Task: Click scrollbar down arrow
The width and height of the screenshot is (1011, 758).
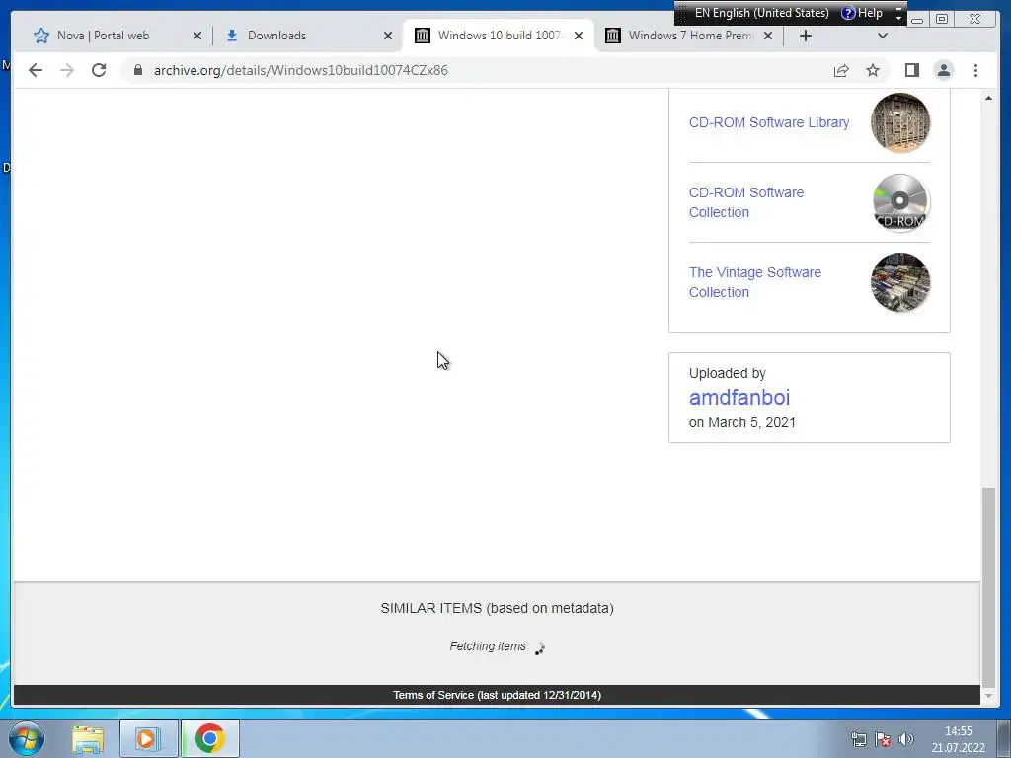Action: point(988,696)
